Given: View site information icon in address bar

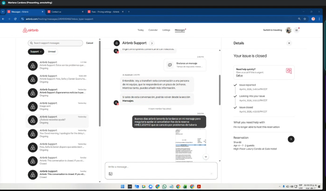Looking at the screenshot, I should [22, 19].
